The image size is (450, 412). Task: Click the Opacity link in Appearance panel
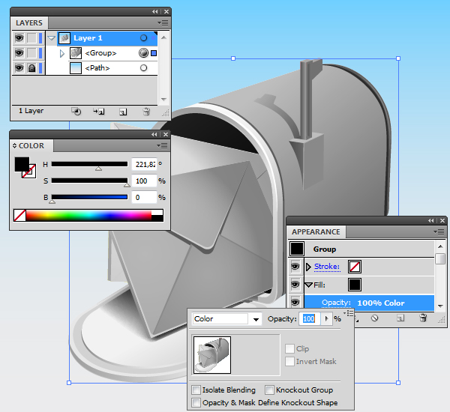point(337,303)
